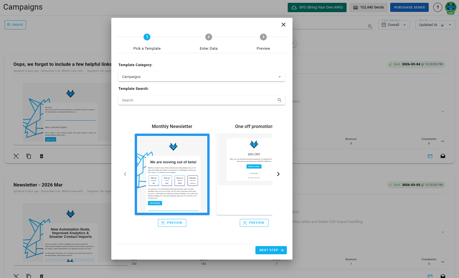Select the Enter Data step
Image resolution: width=459 pixels, height=278 pixels.
click(208, 37)
